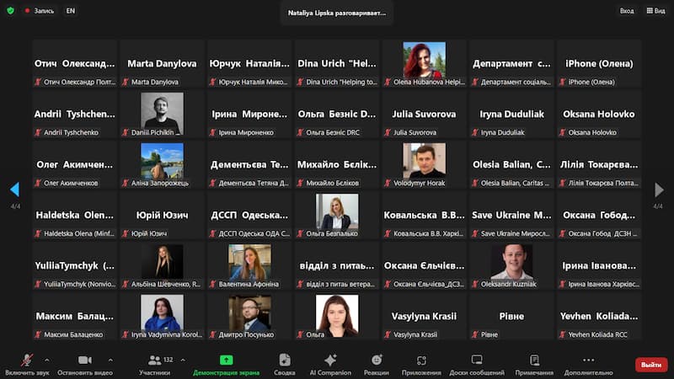Viewport: 674px width, 379px height.
Task: Open the Сводка summary tool
Action: 285,363
